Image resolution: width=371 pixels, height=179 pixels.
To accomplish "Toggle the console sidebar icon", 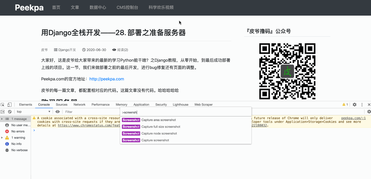I will [x=3, y=112].
